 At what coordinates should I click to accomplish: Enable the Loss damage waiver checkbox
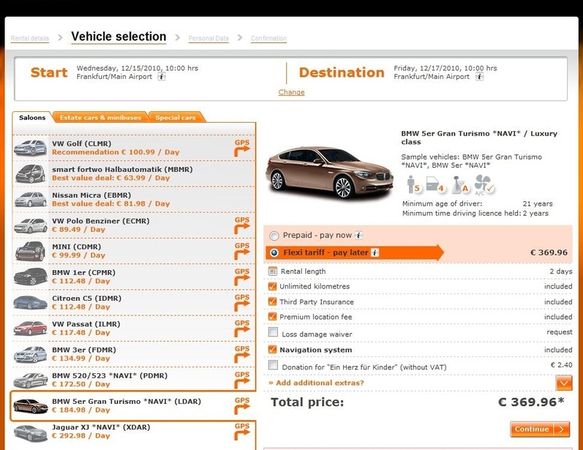tap(273, 334)
